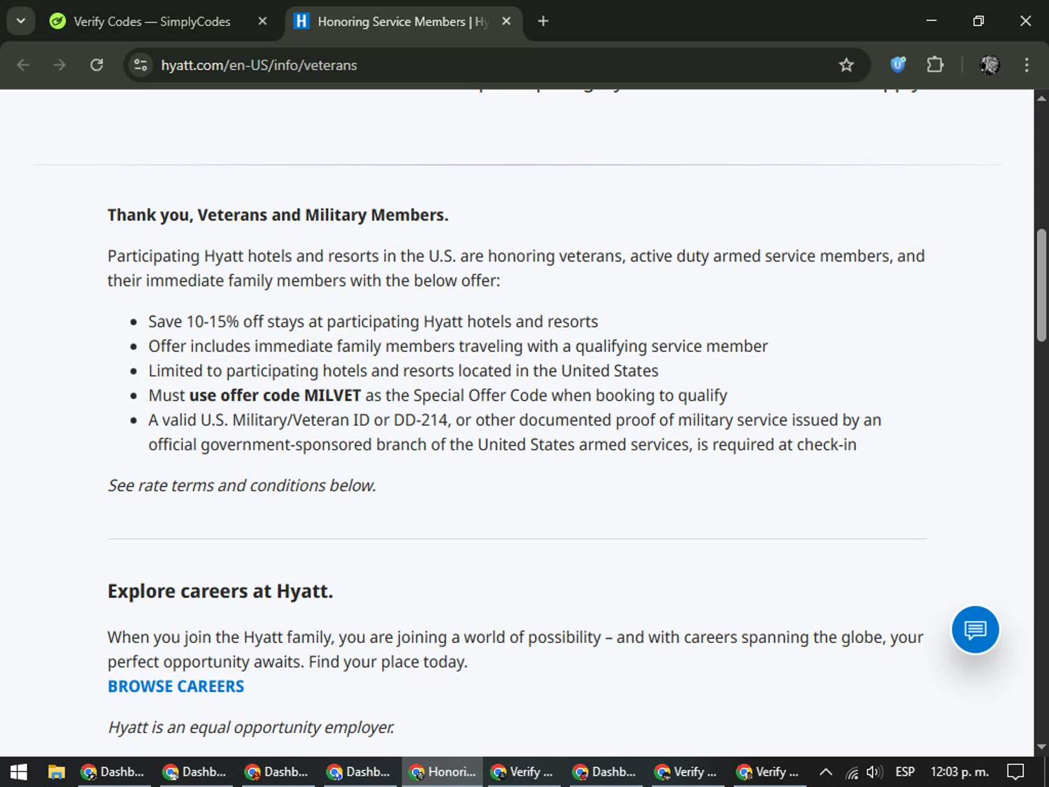View site information icon in address bar

tap(141, 65)
